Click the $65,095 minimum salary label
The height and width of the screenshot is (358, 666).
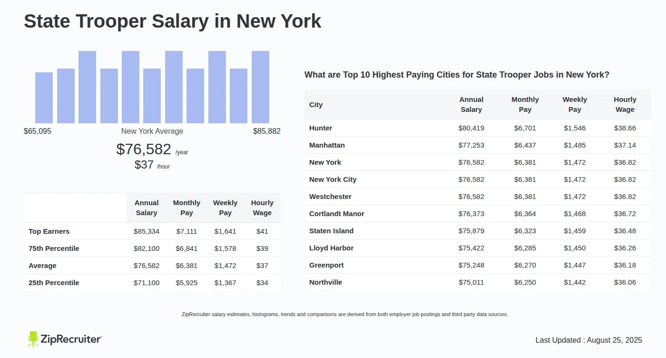(38, 131)
